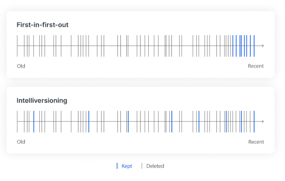
Task: Select leftmost blue marker in Intelliversioning timeline
Action: click(33, 122)
